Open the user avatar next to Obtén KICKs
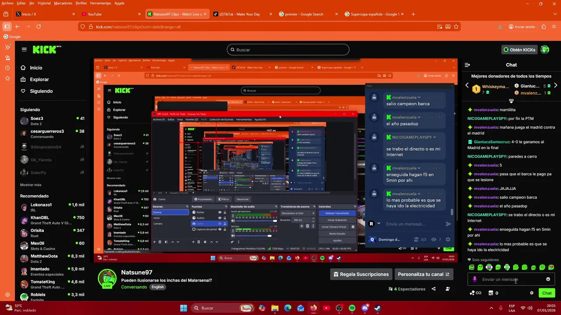The width and height of the screenshot is (561, 315). pyautogui.click(x=545, y=49)
